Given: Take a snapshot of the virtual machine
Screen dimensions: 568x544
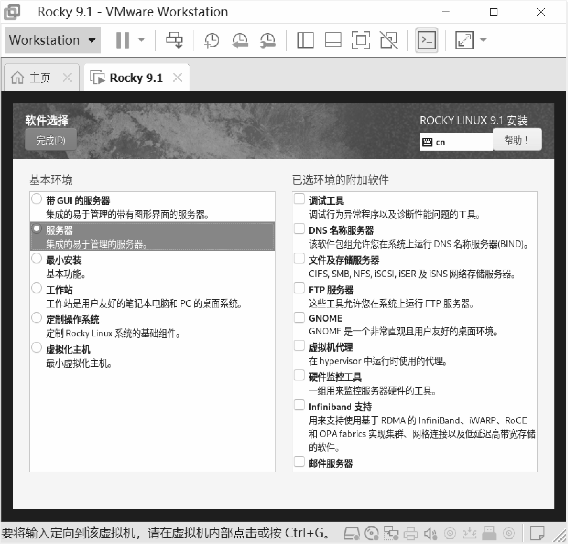Looking at the screenshot, I should pos(211,40).
